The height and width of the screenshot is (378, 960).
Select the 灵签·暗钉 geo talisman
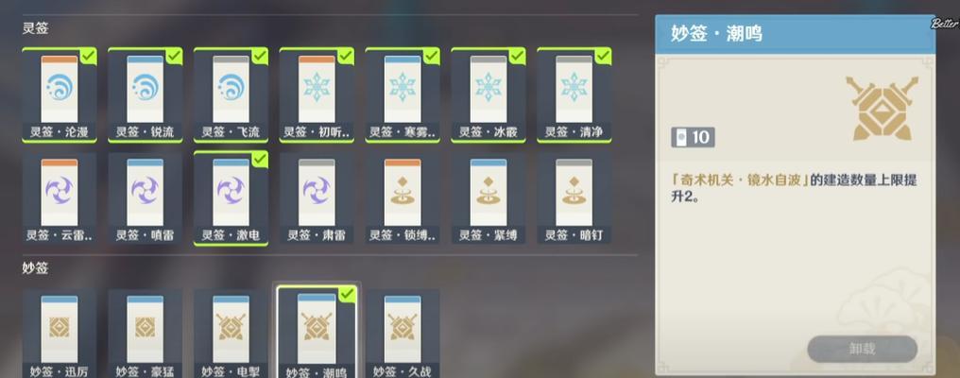[574, 198]
